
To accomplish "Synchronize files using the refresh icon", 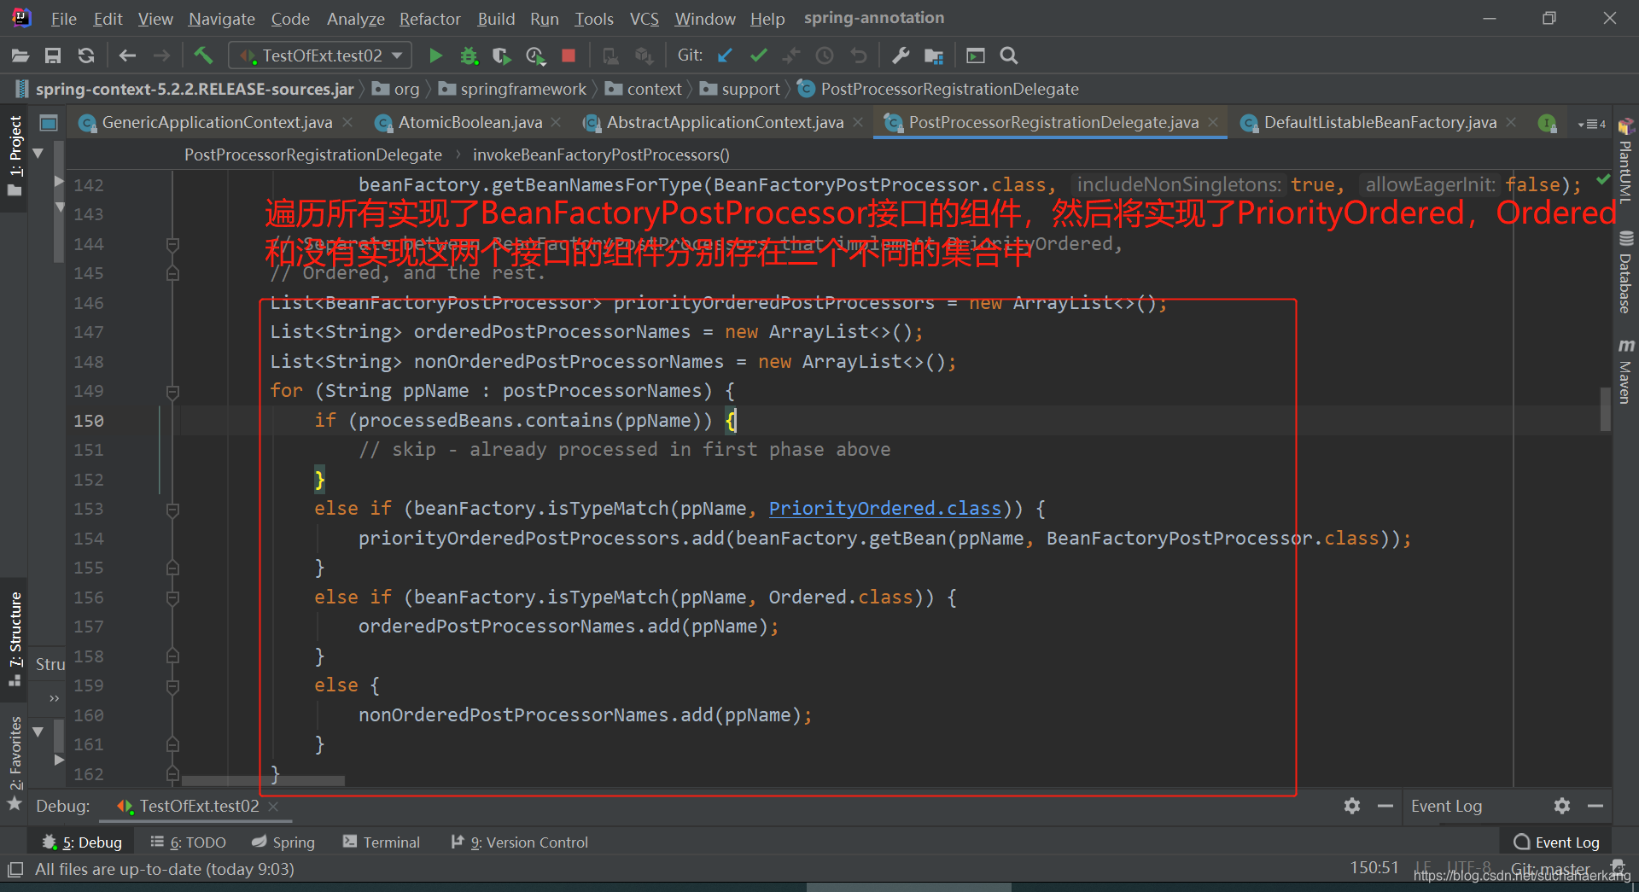I will [x=86, y=55].
